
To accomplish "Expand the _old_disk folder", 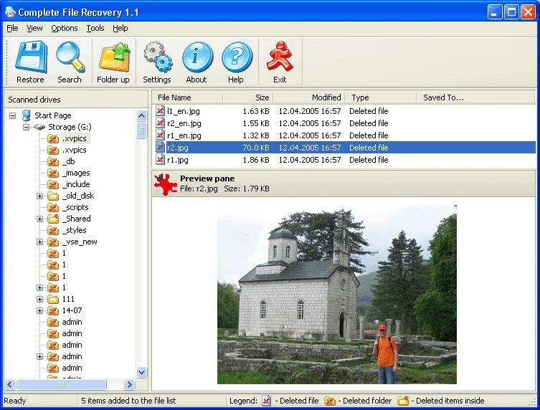I will click(40, 196).
